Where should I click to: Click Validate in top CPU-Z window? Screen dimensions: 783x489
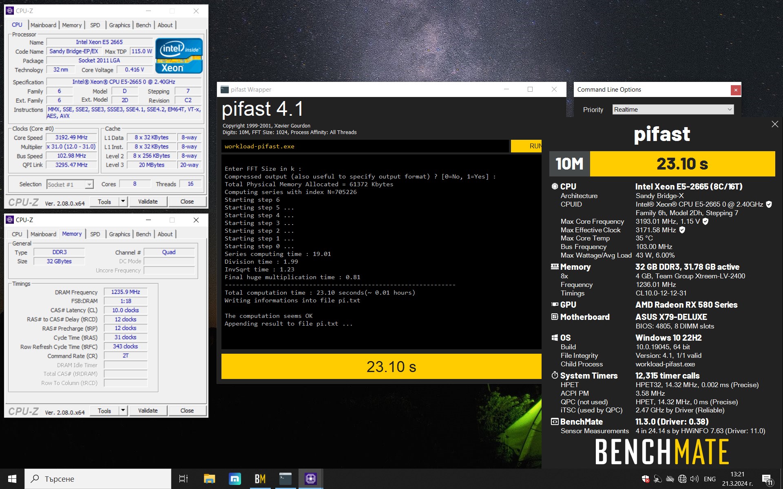click(148, 201)
